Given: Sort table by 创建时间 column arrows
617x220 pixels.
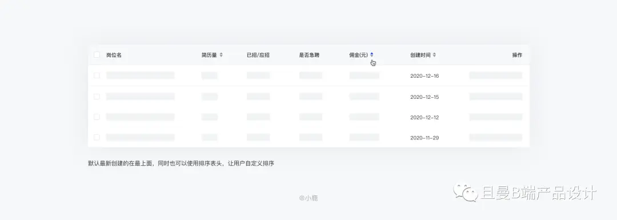Looking at the screenshot, I should tap(434, 55).
